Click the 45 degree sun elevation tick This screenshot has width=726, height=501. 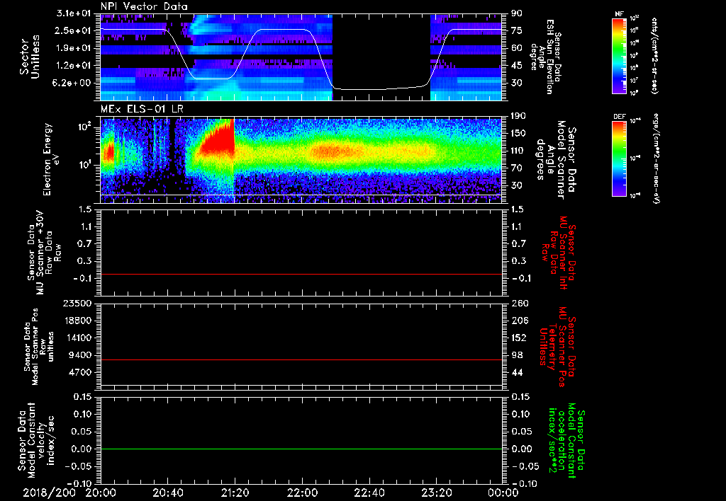(x=516, y=65)
